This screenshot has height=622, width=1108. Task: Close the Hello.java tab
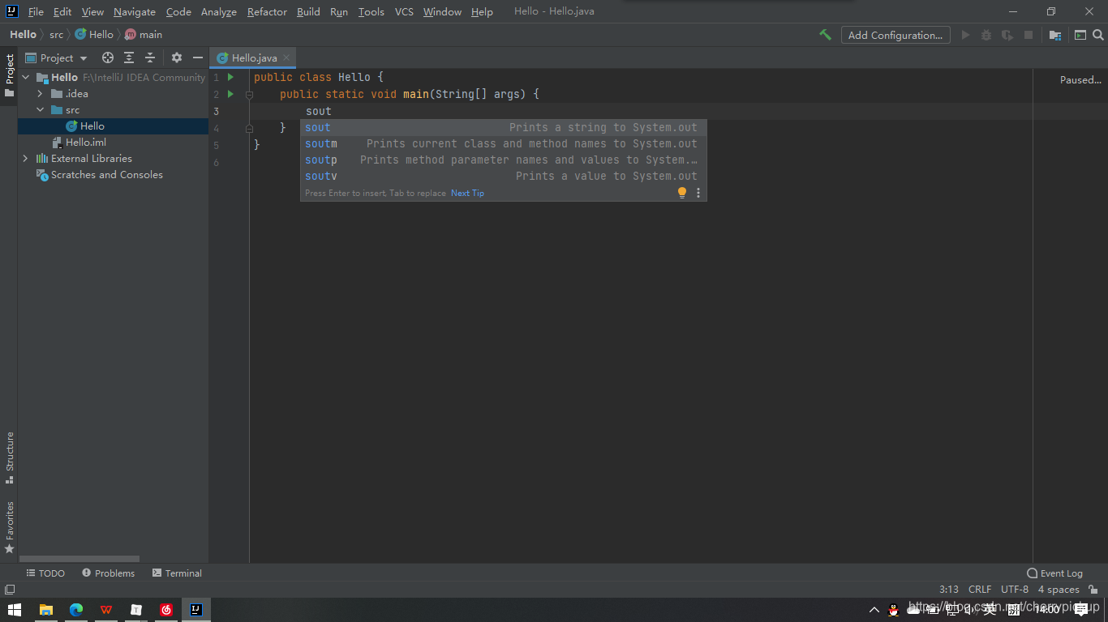(286, 58)
